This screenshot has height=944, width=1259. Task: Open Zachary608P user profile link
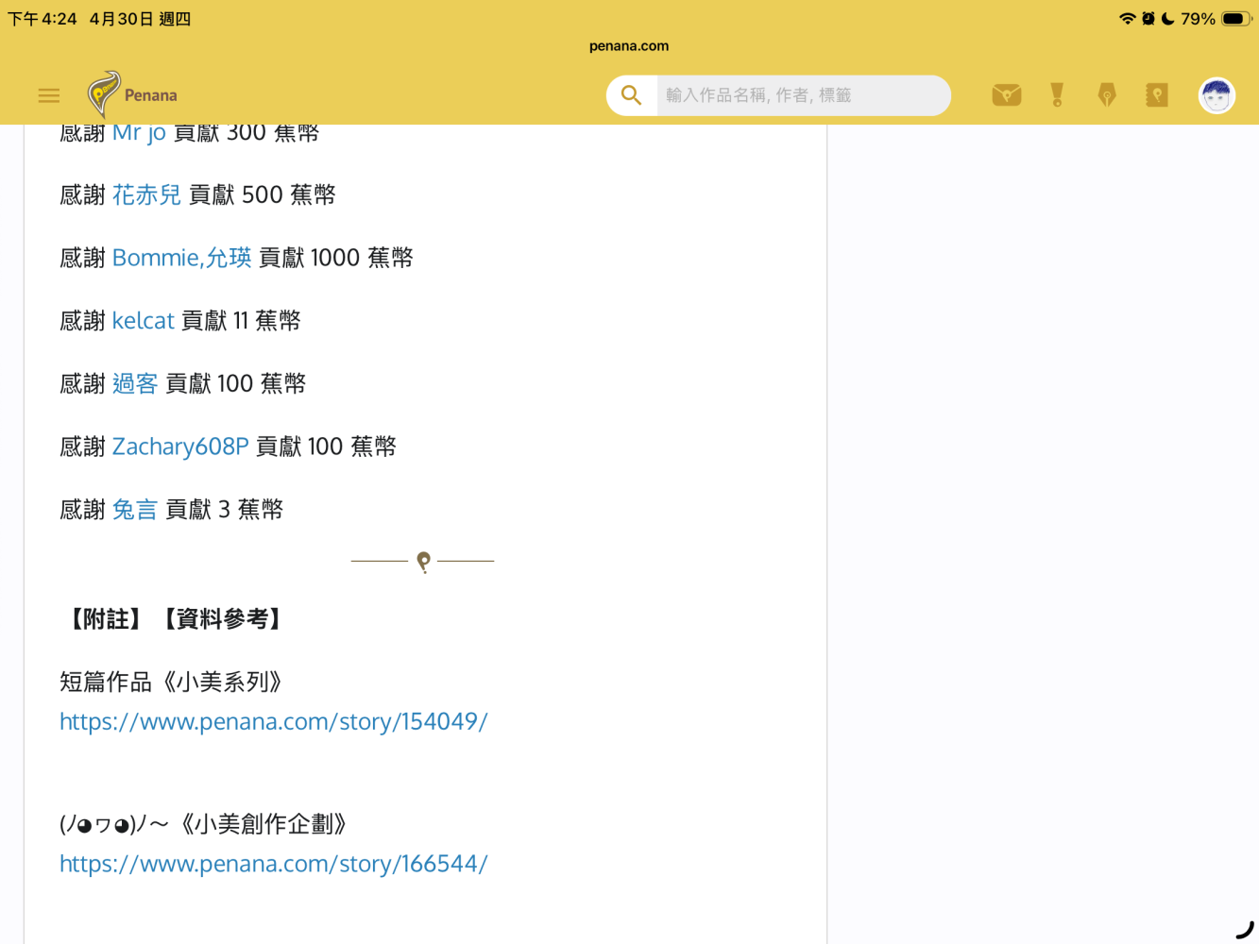point(180,447)
